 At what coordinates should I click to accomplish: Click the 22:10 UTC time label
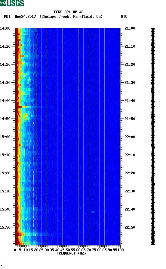[x=130, y=155]
